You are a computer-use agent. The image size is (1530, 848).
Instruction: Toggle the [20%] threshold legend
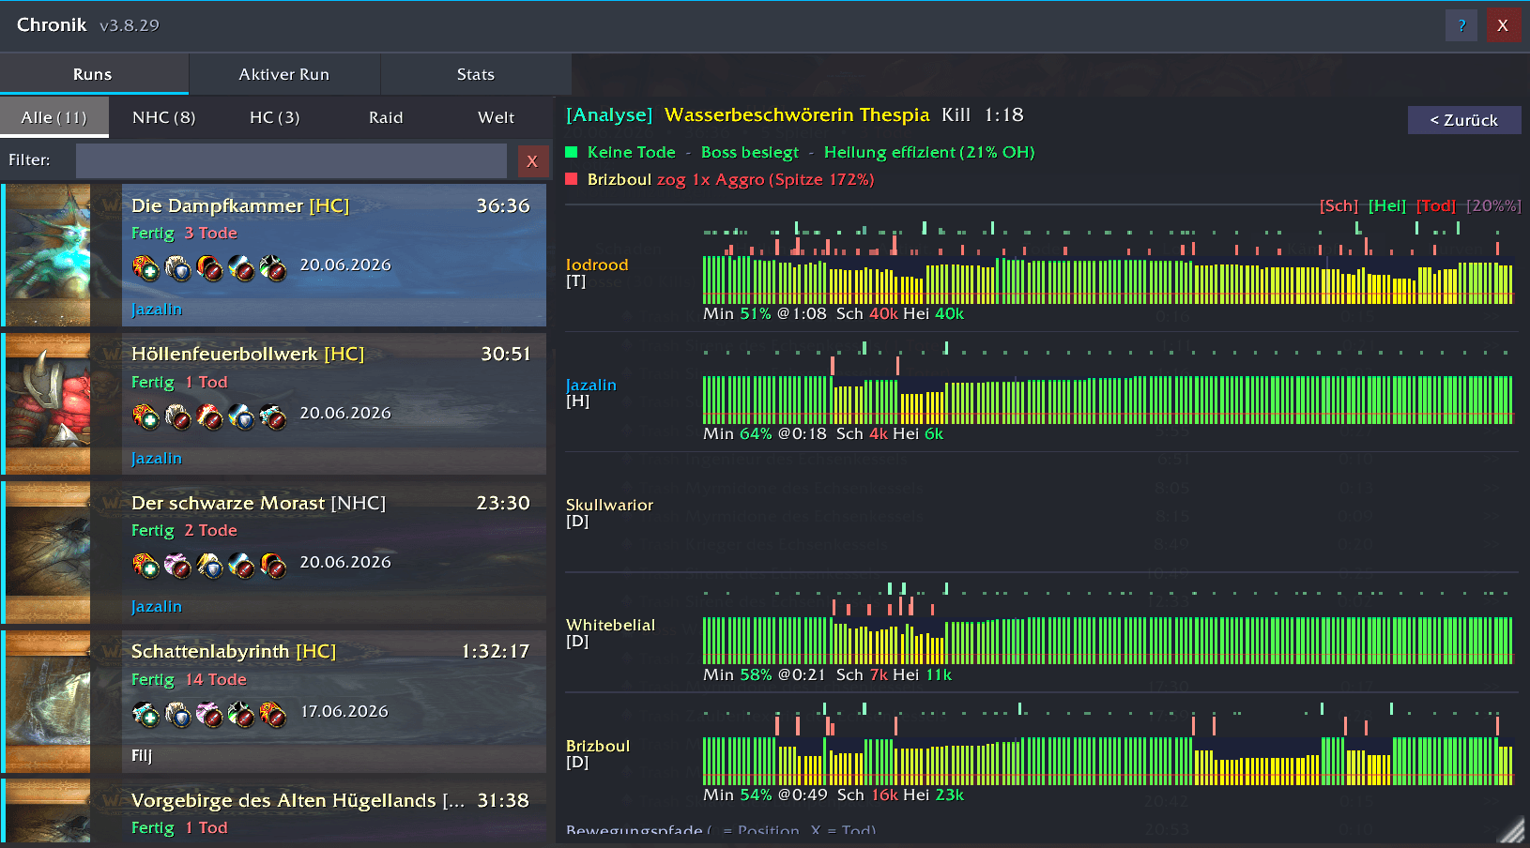[1493, 205]
